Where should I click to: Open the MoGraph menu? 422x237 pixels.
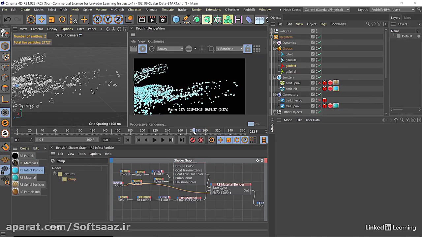click(x=117, y=10)
